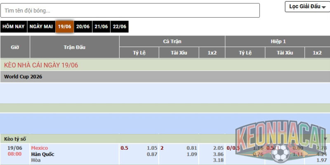Focus the Tìm tên đội bóng search field
330x165 pixels.
(x=130, y=11)
